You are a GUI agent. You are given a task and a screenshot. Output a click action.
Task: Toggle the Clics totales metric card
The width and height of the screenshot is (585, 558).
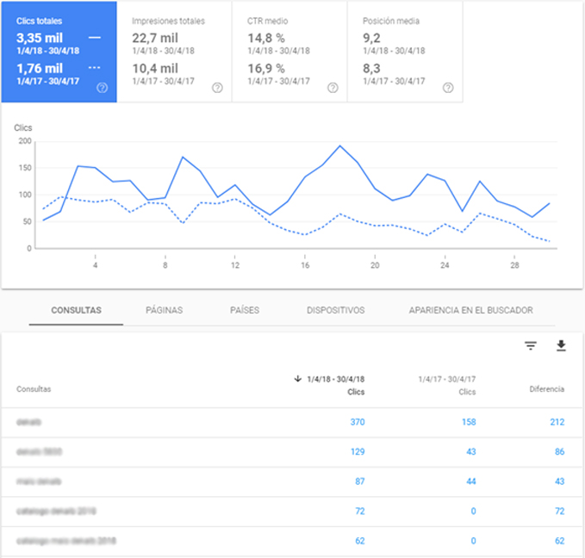pos(59,52)
